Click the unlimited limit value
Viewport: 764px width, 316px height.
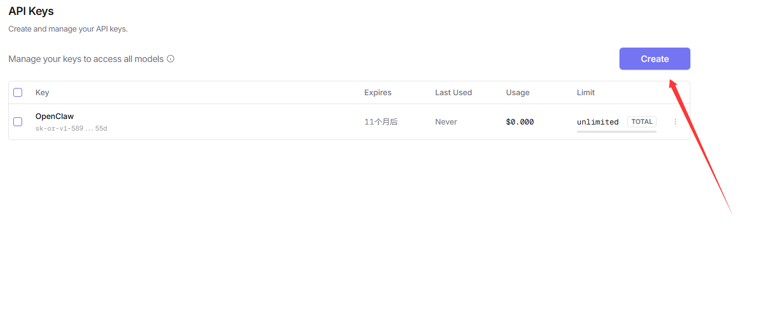tap(597, 122)
